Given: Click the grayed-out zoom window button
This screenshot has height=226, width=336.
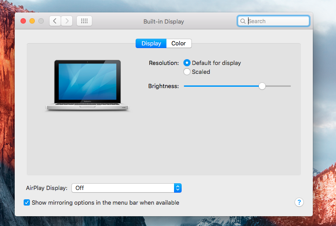Looking at the screenshot, I should pos(41,21).
